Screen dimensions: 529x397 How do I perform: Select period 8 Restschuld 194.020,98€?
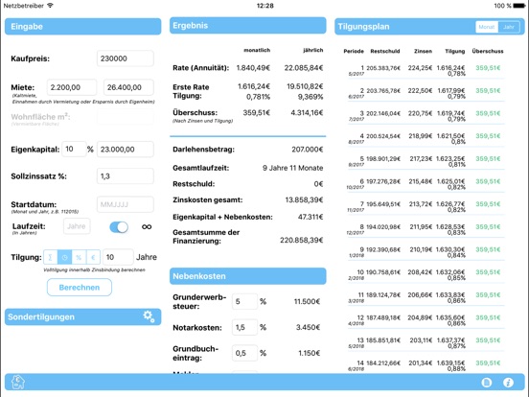click(383, 227)
